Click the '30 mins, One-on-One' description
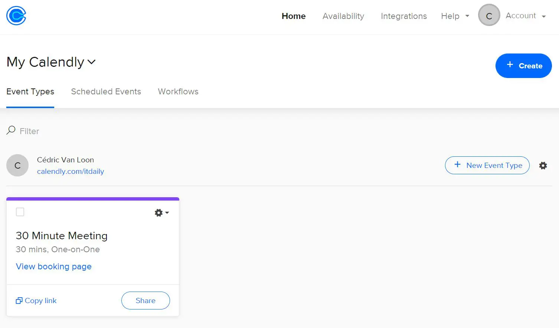Image resolution: width=559 pixels, height=328 pixels. [58, 249]
